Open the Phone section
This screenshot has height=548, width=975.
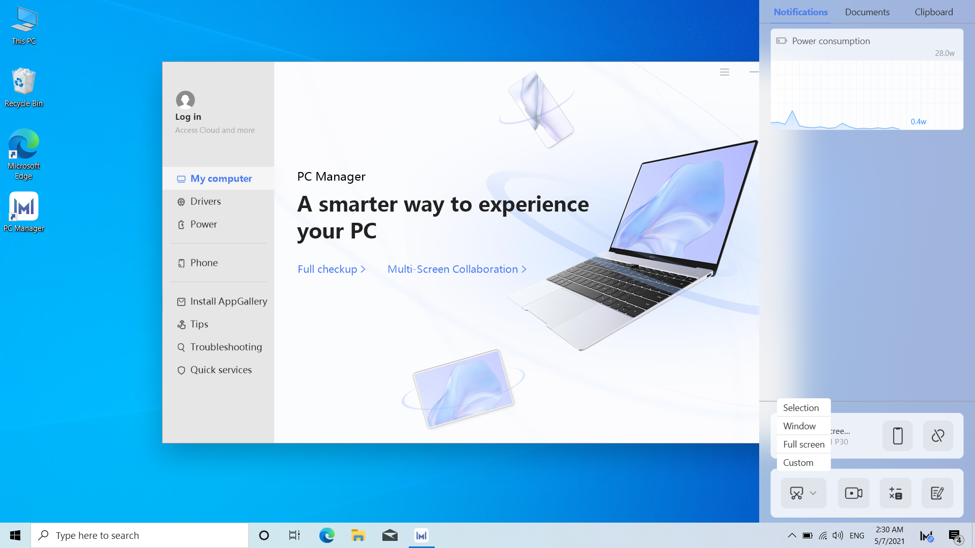tap(218, 263)
